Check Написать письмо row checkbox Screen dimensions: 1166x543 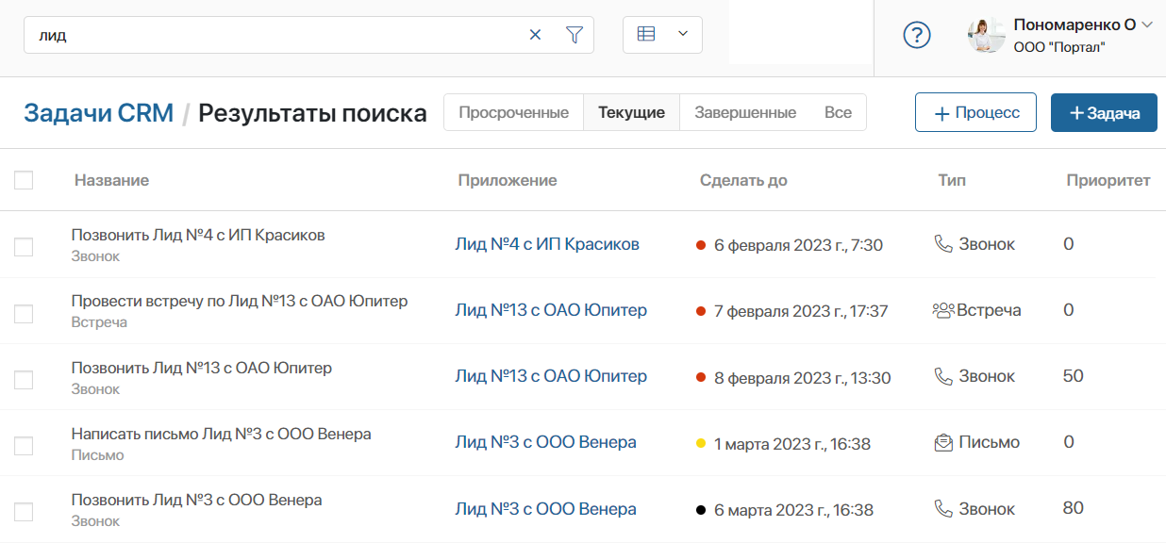click(24, 446)
